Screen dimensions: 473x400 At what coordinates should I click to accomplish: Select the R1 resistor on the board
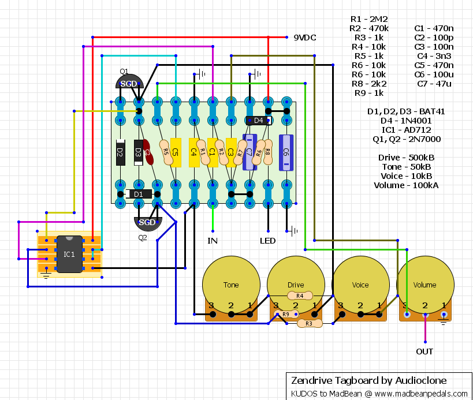tap(203, 152)
